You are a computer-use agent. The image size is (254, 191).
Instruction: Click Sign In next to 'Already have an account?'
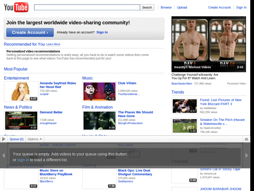[x=102, y=32]
